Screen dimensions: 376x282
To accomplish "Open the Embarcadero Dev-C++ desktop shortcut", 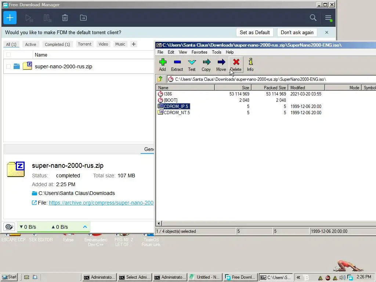I will pyautogui.click(x=96, y=239).
